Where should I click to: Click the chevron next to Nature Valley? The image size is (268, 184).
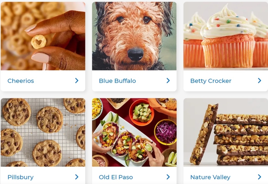tap(259, 177)
